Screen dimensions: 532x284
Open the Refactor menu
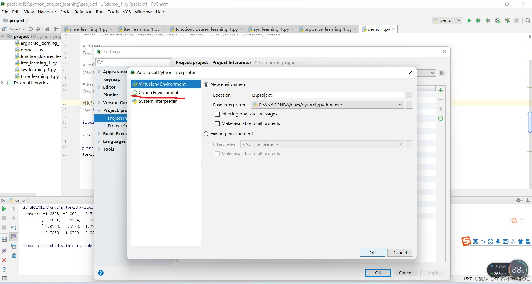pyautogui.click(x=83, y=12)
